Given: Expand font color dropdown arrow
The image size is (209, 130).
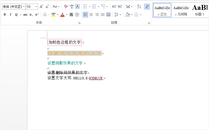Looking at the screenshot, I should pos(67,15).
